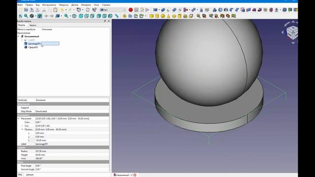Create a Cylinder primitive
This screenshot has width=315, height=177.
coord(157,16)
